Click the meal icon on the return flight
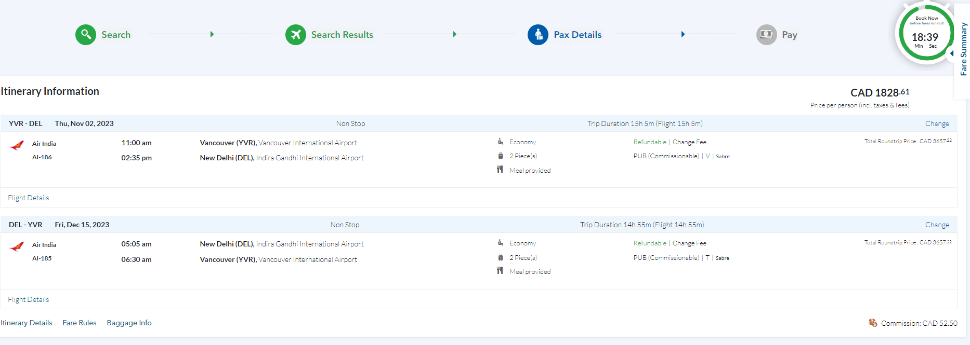970x345 pixels. 500,270
